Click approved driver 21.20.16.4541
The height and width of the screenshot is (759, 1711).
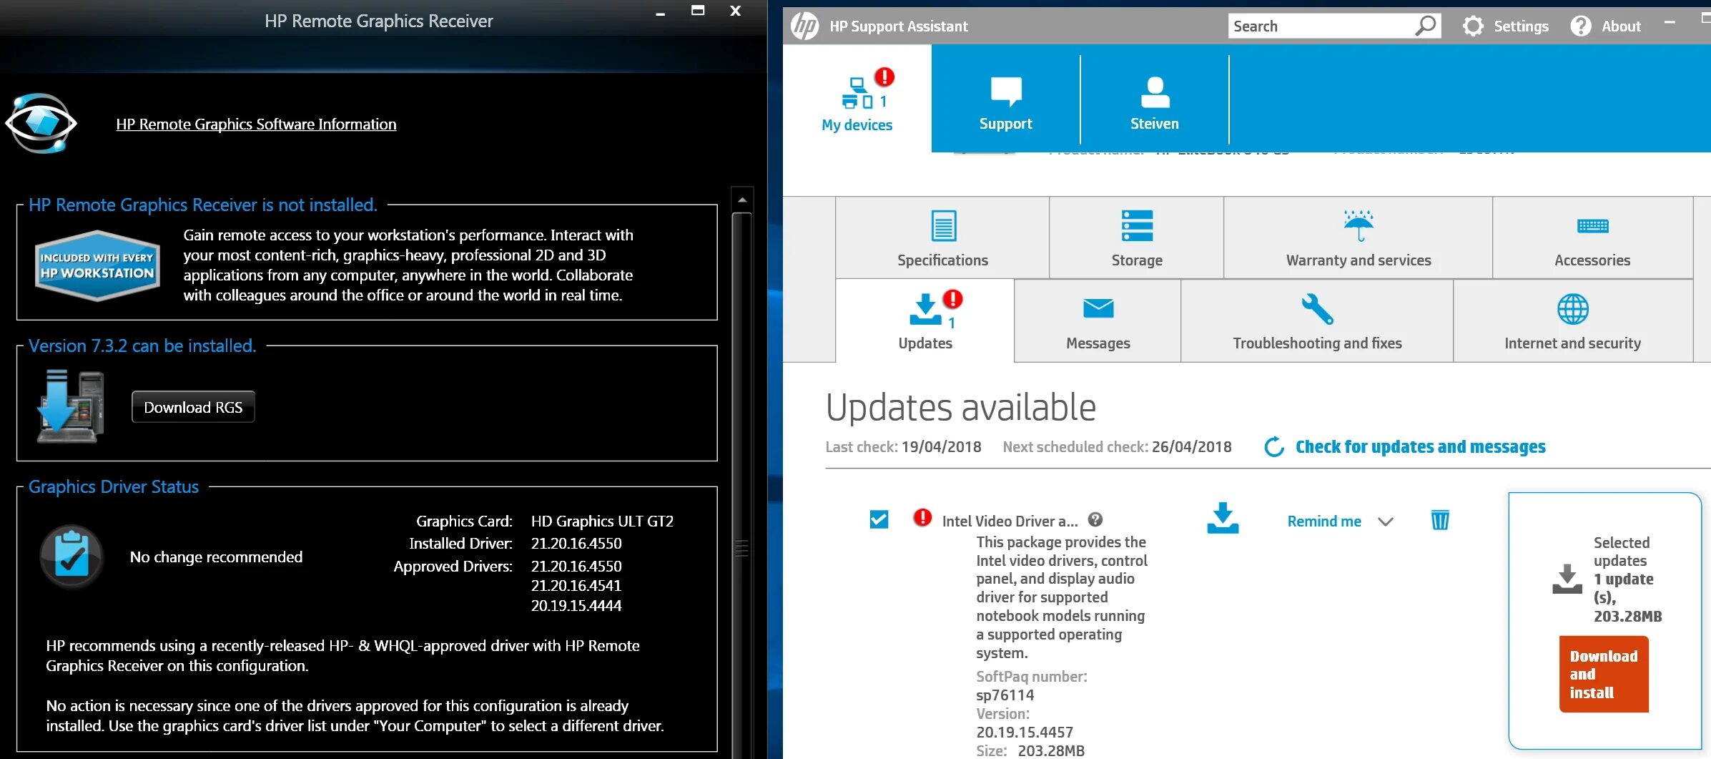pos(576,586)
